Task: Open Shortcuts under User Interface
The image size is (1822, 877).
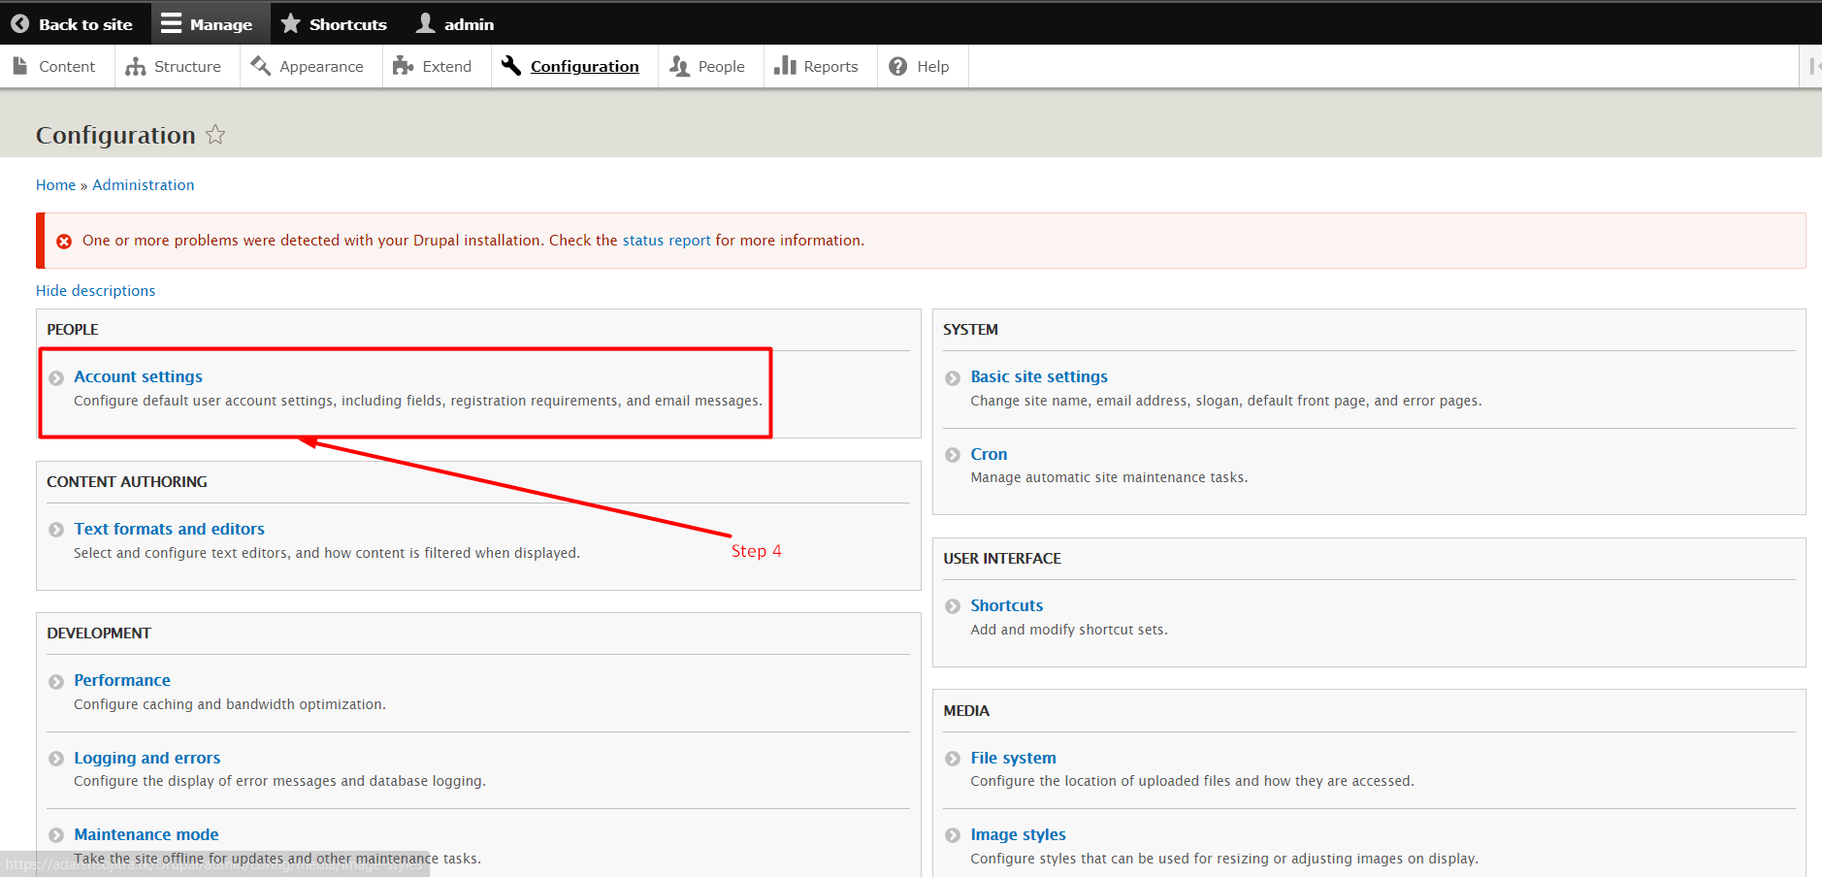Action: (x=1006, y=605)
